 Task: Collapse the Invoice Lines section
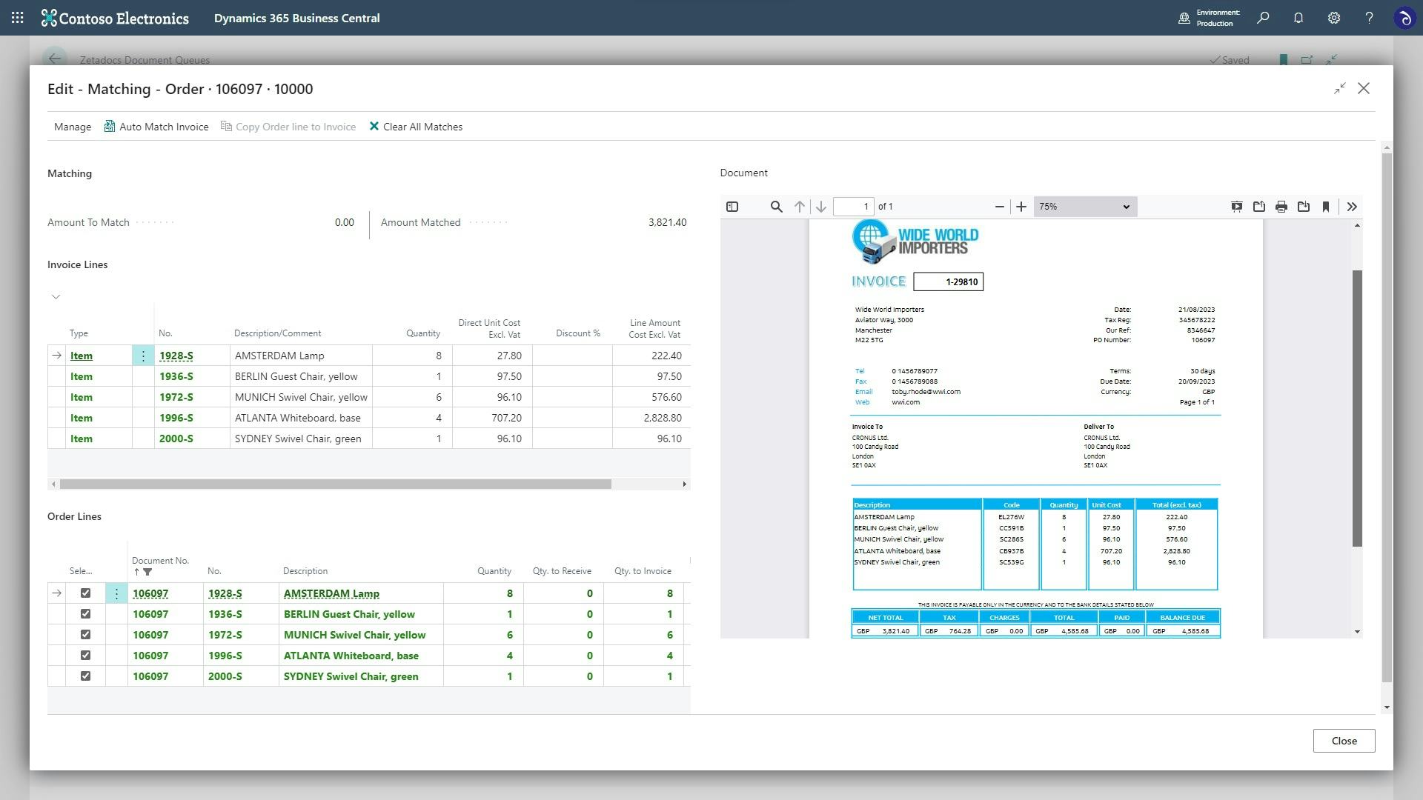tap(56, 296)
